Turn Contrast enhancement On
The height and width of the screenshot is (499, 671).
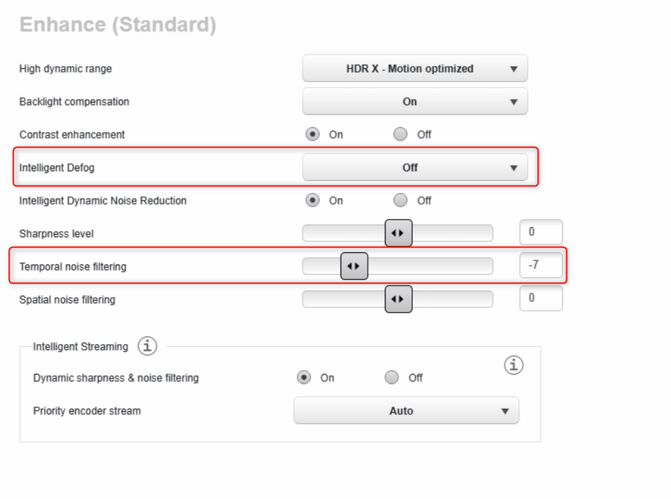[313, 135]
